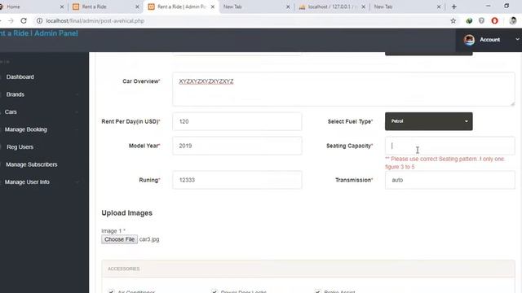Click the red circular extension icon
Screen dimensions: 522x293
point(495,20)
